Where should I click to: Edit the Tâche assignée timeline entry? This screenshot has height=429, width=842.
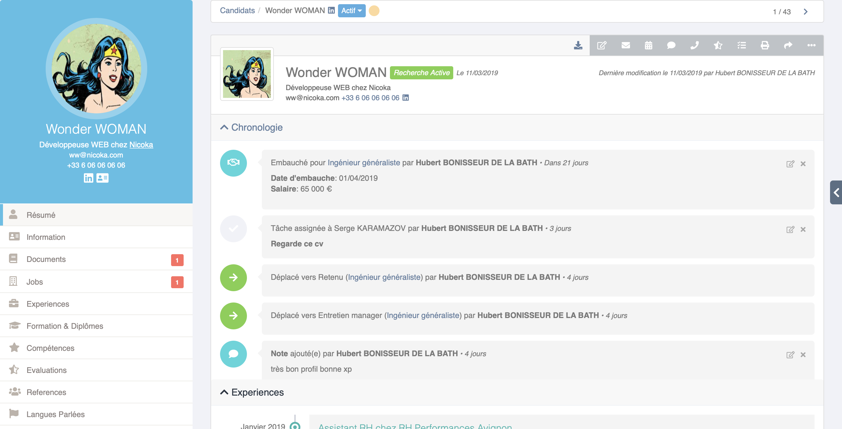tap(790, 229)
